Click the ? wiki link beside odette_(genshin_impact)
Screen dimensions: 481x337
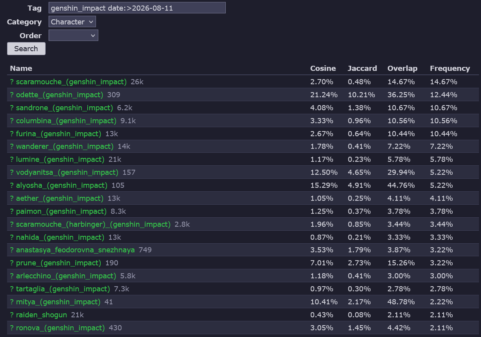tap(12, 95)
